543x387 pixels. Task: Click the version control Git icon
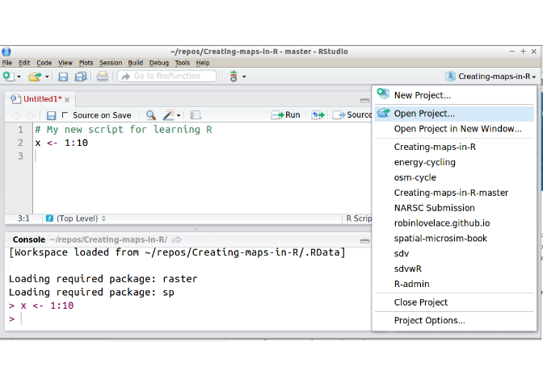point(234,76)
